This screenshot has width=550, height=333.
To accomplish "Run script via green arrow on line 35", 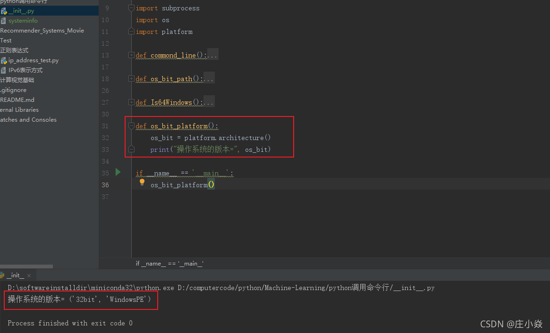I will point(118,172).
